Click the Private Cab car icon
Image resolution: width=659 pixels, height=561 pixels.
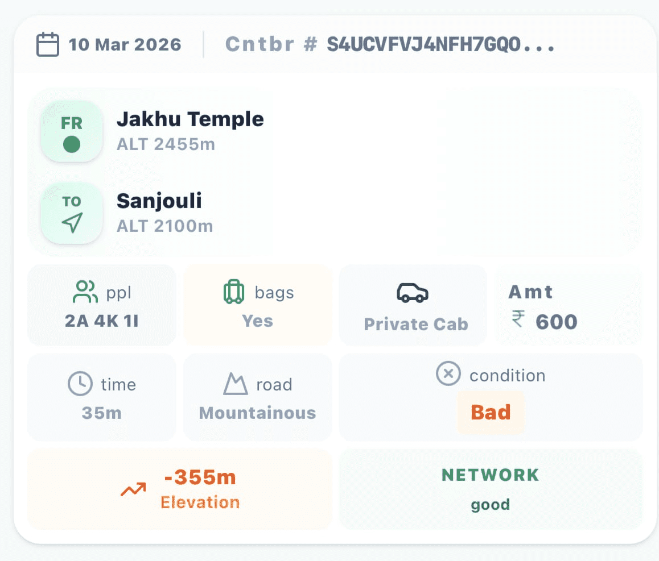click(x=413, y=293)
